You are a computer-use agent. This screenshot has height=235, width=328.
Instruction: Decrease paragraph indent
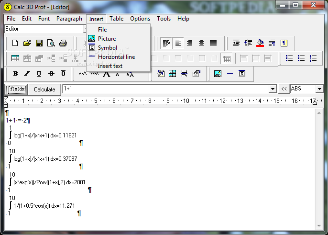click(x=248, y=43)
